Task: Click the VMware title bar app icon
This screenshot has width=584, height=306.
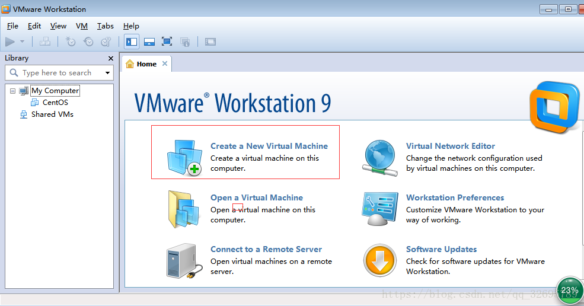Action: coord(5,9)
